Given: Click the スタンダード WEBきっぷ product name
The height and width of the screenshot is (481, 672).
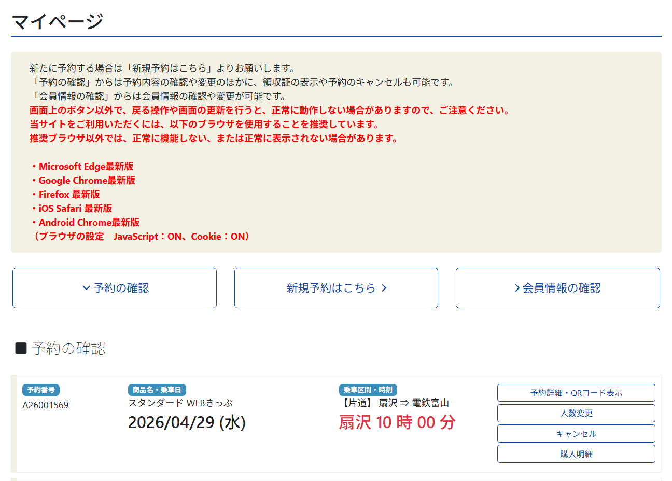Looking at the screenshot, I should pyautogui.click(x=180, y=403).
